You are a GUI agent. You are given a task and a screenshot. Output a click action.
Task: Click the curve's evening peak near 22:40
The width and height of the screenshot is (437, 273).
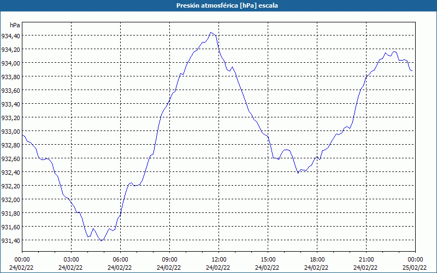(394, 51)
